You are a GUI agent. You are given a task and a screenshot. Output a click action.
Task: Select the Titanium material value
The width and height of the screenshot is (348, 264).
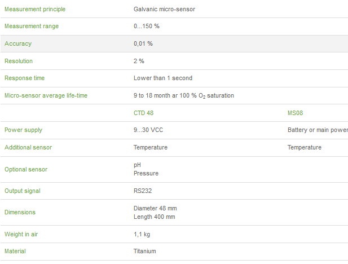pos(145,251)
